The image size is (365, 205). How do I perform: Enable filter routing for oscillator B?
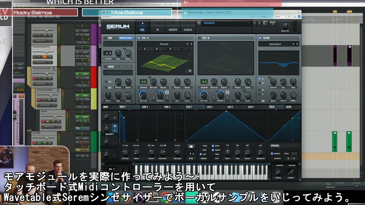(x=260, y=83)
